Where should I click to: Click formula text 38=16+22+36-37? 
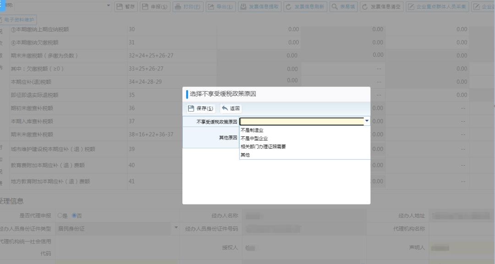[x=151, y=134]
